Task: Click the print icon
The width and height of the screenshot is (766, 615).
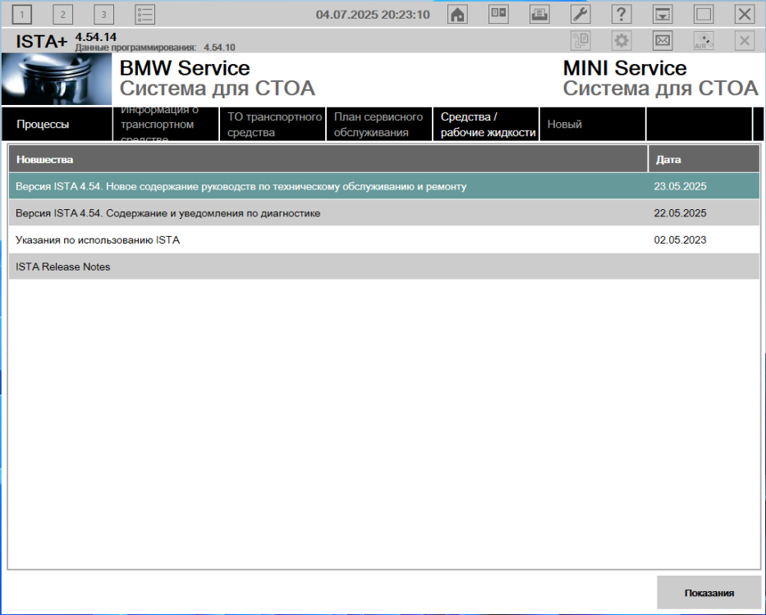Action: click(539, 14)
